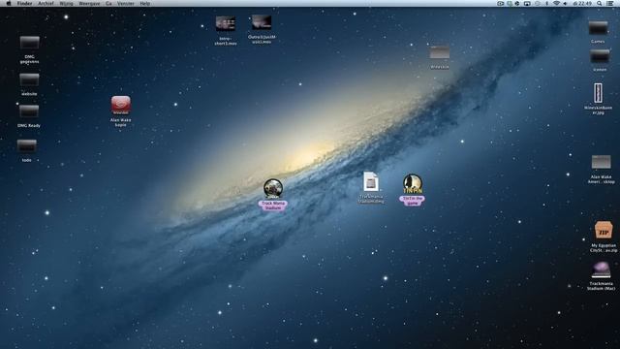Click the DMG Ready folder name

29,125
